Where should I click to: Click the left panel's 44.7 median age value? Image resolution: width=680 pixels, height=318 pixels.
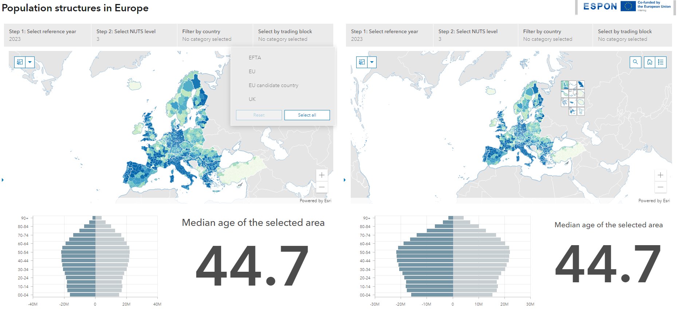[252, 265]
